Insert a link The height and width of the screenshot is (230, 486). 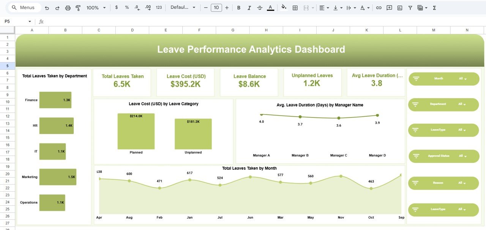(378, 8)
